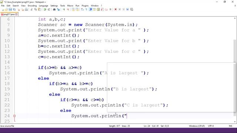Click 'Ln : 24 Col : 41' status entry
Viewport: 237px width, 133px height.
(x=151, y=126)
